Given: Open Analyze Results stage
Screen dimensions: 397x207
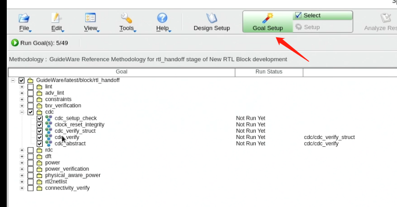Looking at the screenshot, I should (380, 22).
